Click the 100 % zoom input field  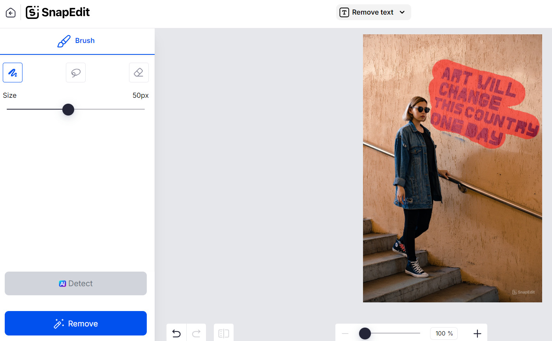click(444, 334)
